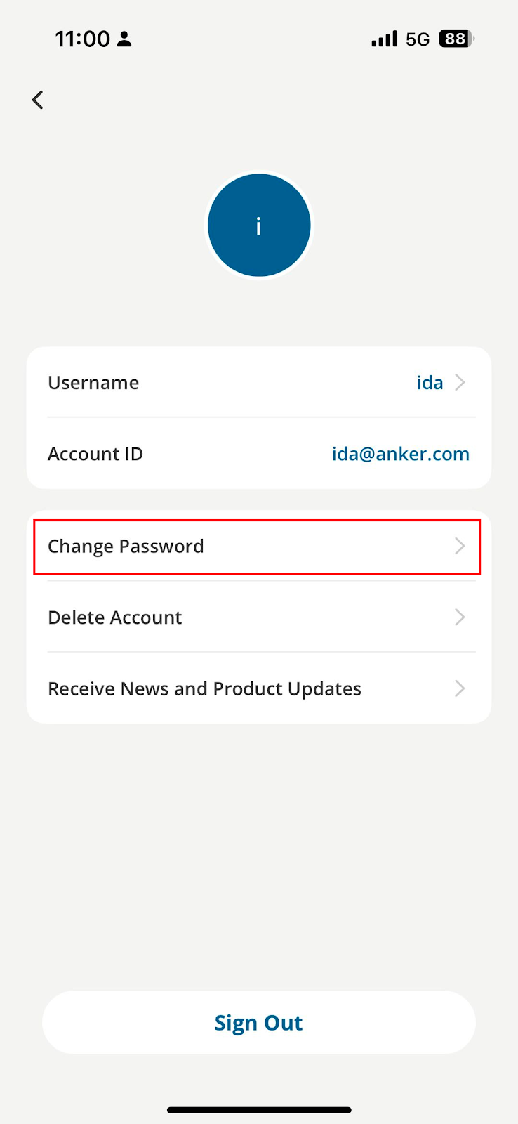Tap the person icon in status bar
This screenshot has width=518, height=1124.
click(124, 39)
